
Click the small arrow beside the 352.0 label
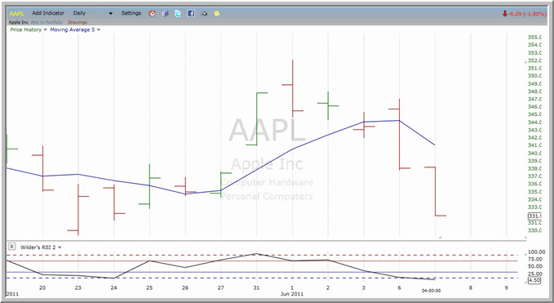tap(525, 61)
